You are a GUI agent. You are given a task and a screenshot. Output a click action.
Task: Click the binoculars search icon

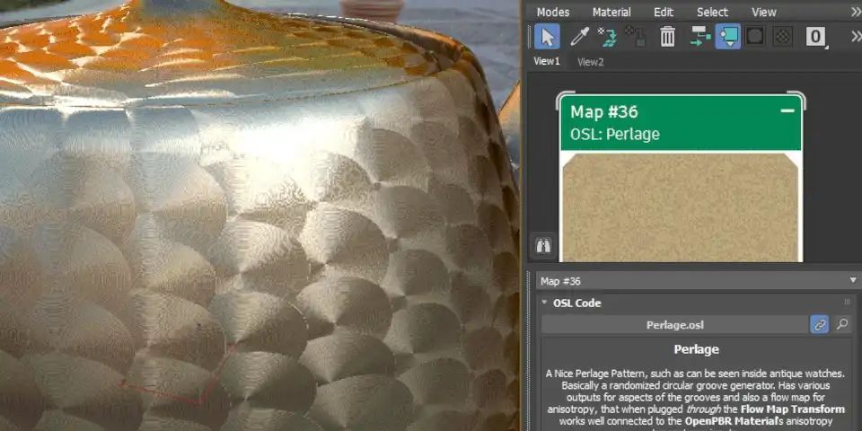tap(543, 245)
